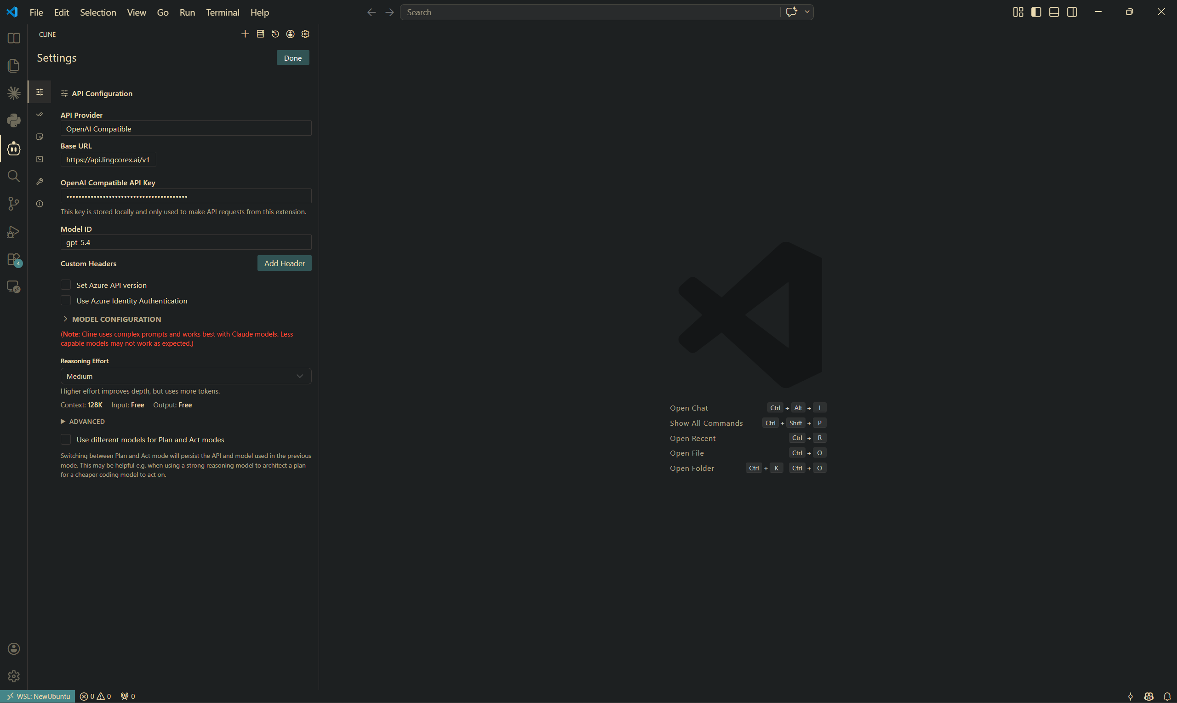Open the API Provider combo box
1177x703 pixels.
[186, 128]
